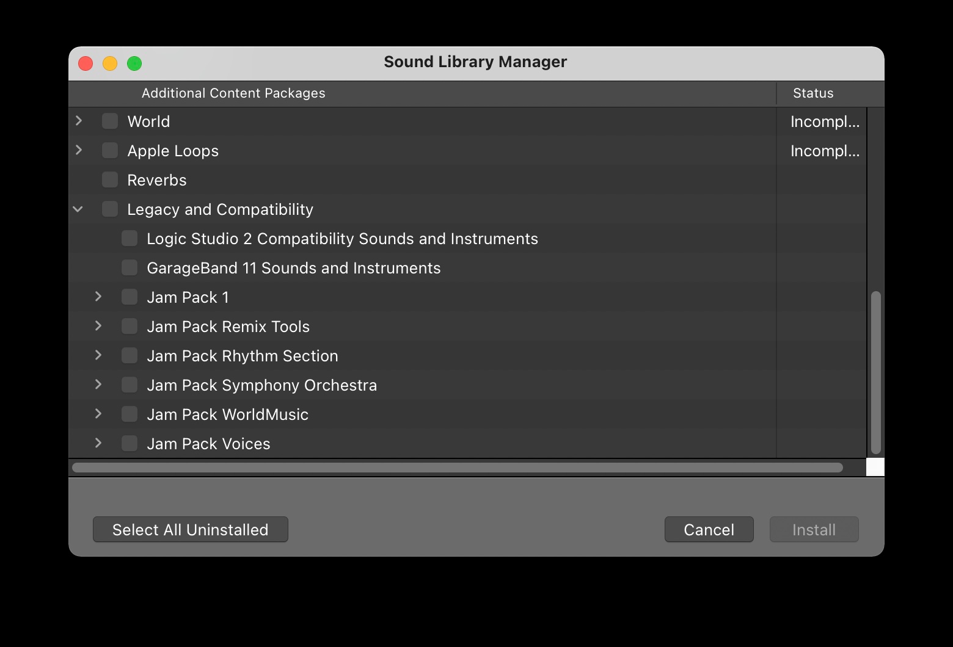Screen dimensions: 953x647
Task: Check the World package checkbox
Action: (x=110, y=121)
